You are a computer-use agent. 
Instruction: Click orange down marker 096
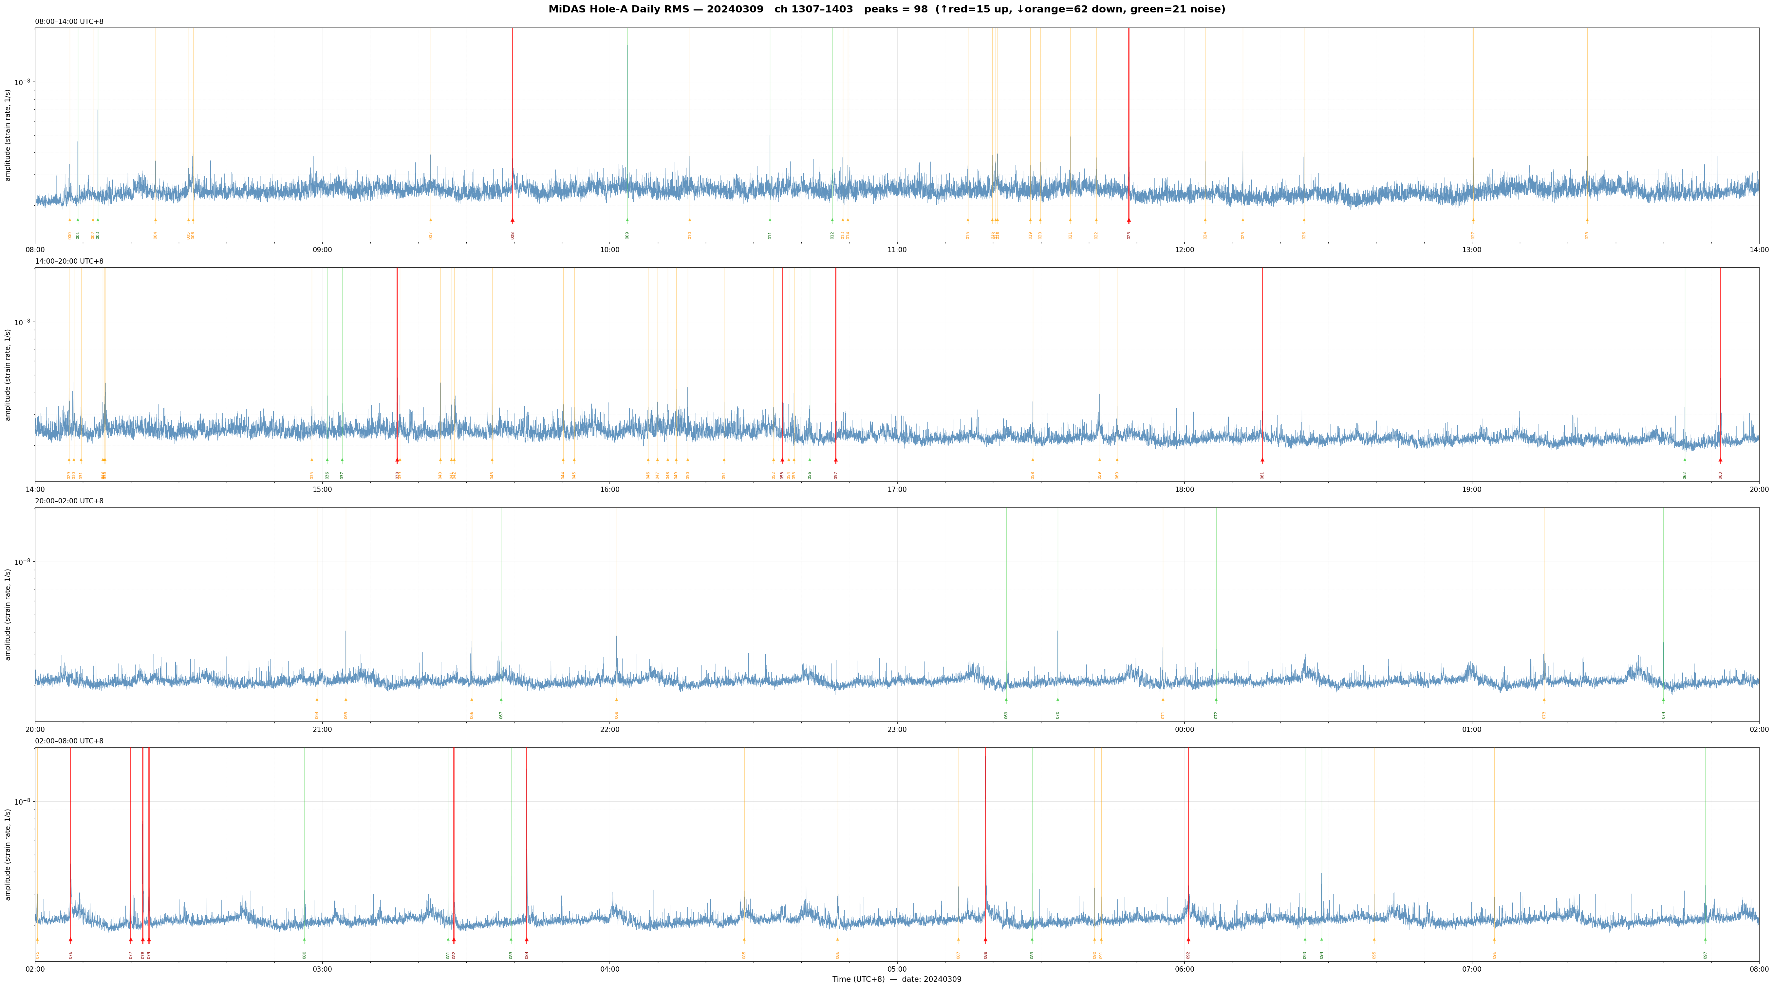point(1494,939)
